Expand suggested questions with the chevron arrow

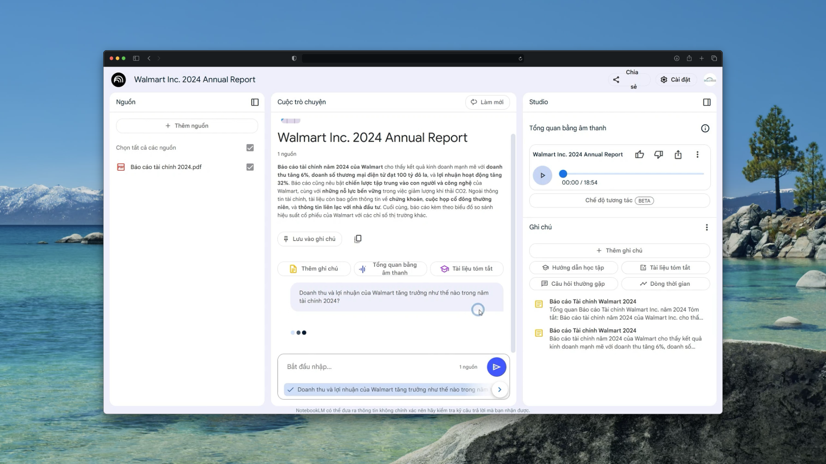[x=499, y=390]
